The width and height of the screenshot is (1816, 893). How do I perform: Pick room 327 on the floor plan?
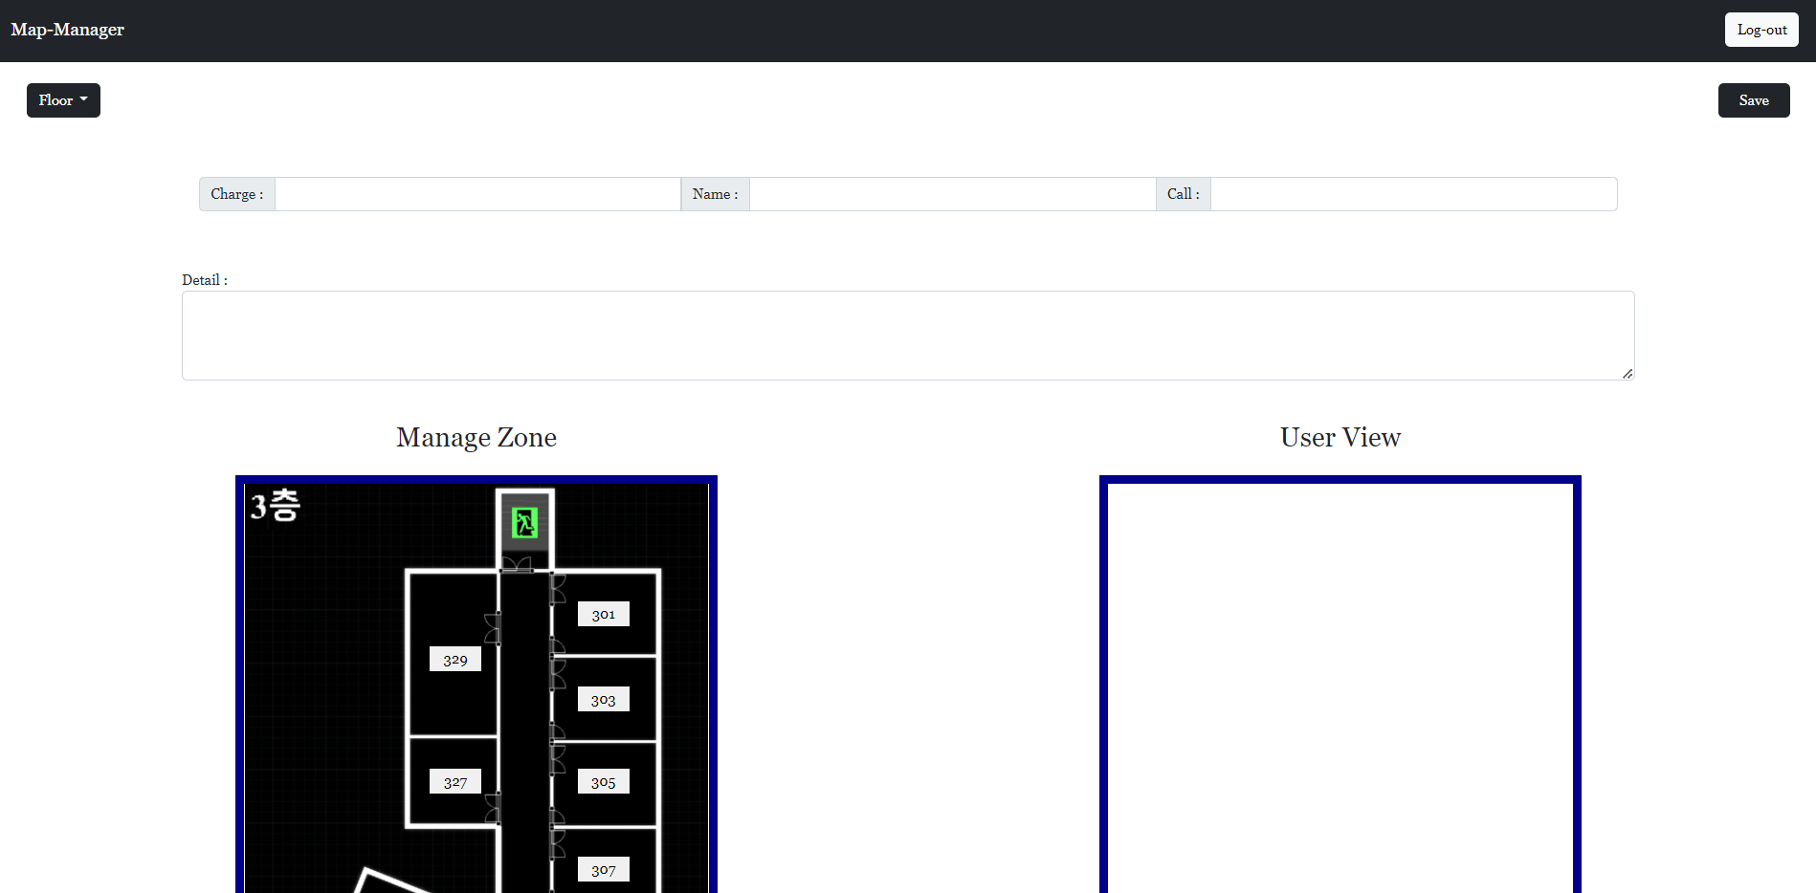coord(454,782)
